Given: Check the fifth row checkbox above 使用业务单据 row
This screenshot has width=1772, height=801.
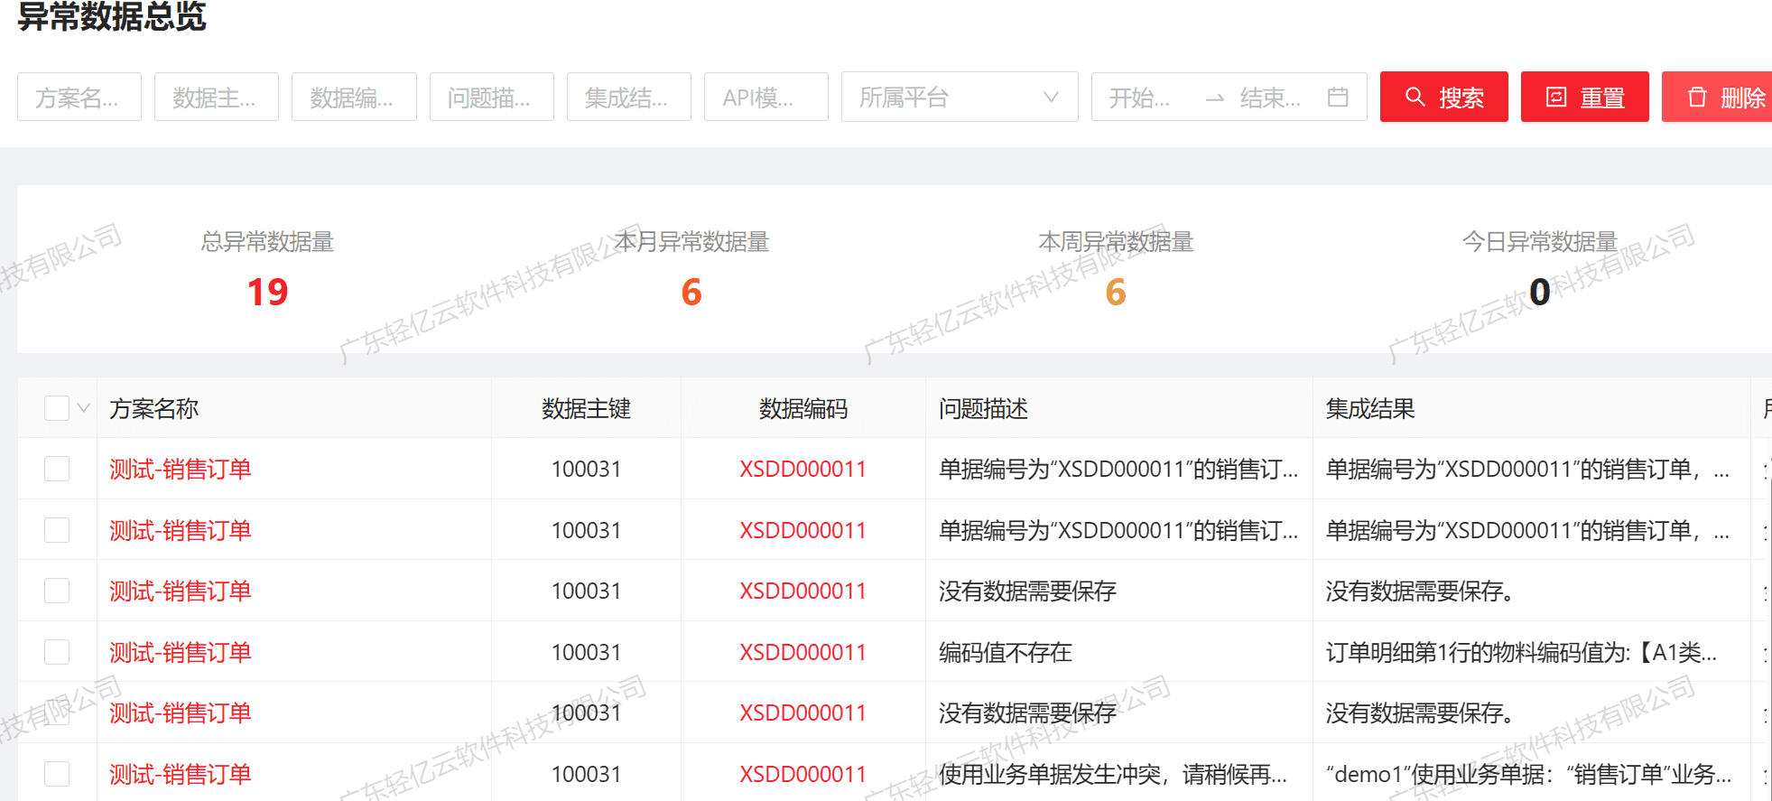Looking at the screenshot, I should pos(57,713).
